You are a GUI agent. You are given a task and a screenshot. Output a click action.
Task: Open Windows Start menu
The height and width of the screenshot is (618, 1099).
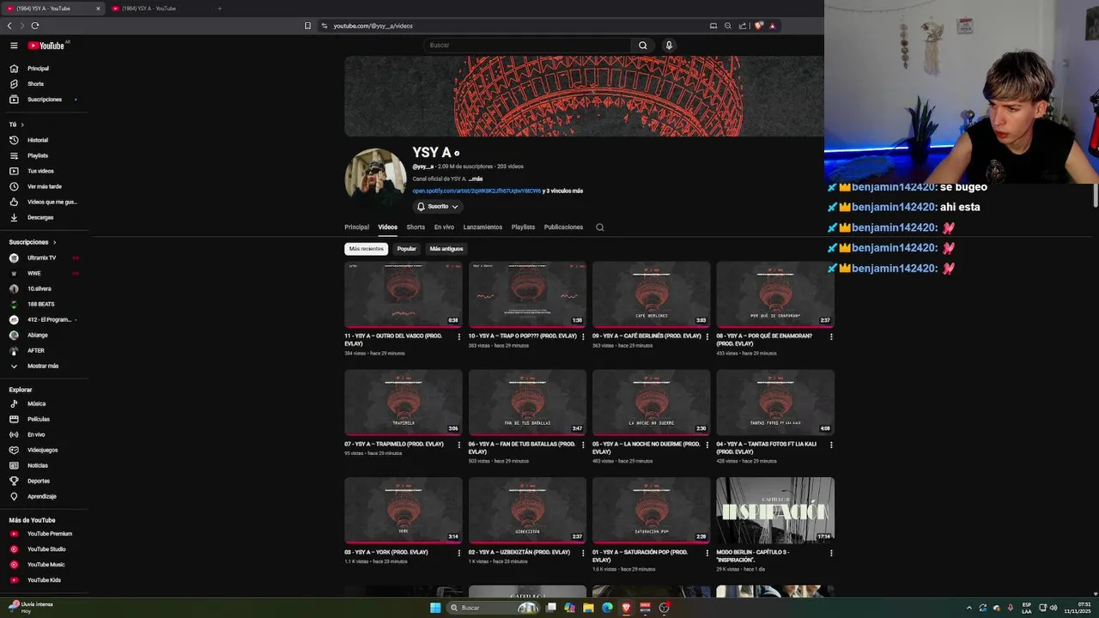(435, 608)
